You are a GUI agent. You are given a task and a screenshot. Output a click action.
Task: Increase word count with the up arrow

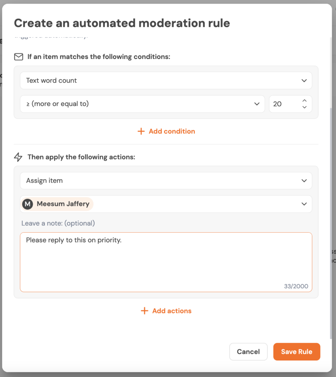(x=304, y=101)
